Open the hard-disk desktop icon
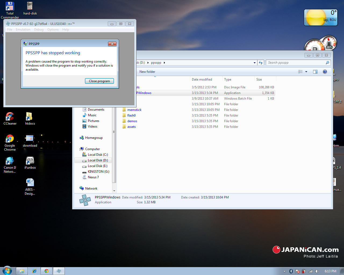 coord(30,8)
